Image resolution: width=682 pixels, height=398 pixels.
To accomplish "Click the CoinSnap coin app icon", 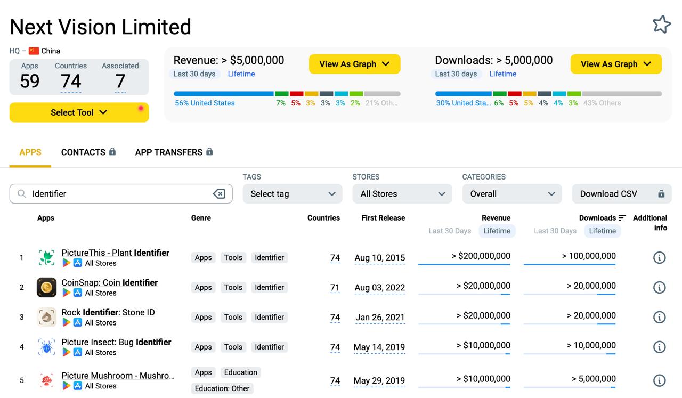I will 46,287.
